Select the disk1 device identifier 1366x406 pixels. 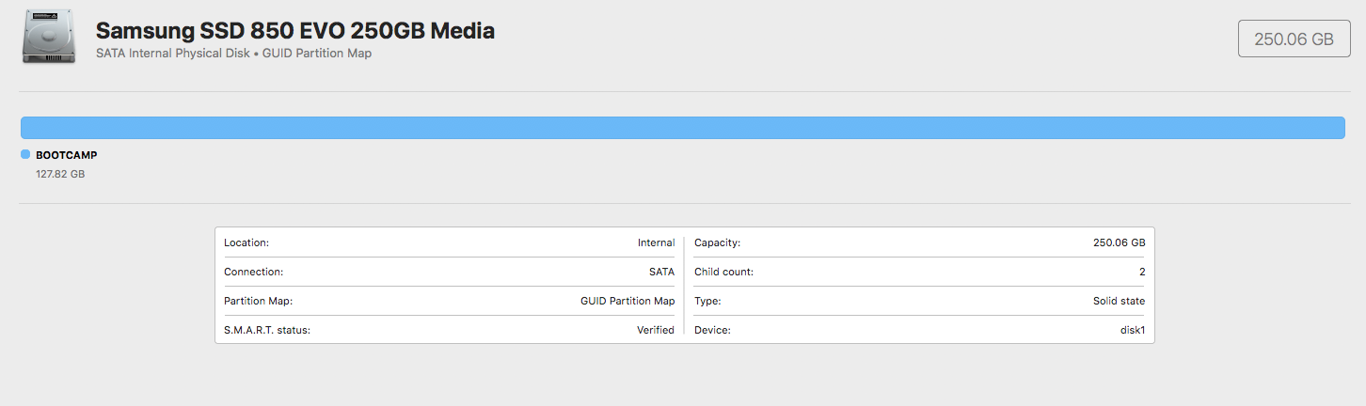pos(1132,330)
